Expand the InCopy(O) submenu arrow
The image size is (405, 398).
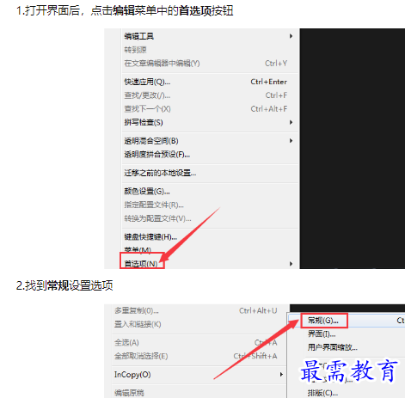tap(281, 375)
